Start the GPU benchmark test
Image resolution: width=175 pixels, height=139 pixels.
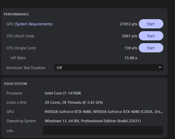[151, 24]
